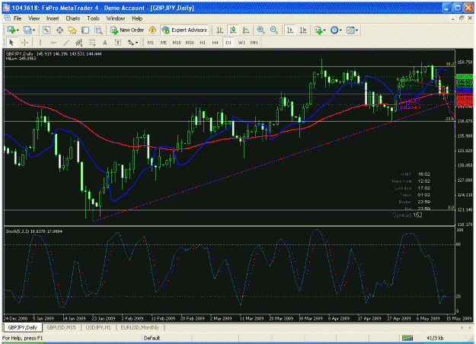
Task: Select the Text Label tool
Action: click(x=118, y=43)
